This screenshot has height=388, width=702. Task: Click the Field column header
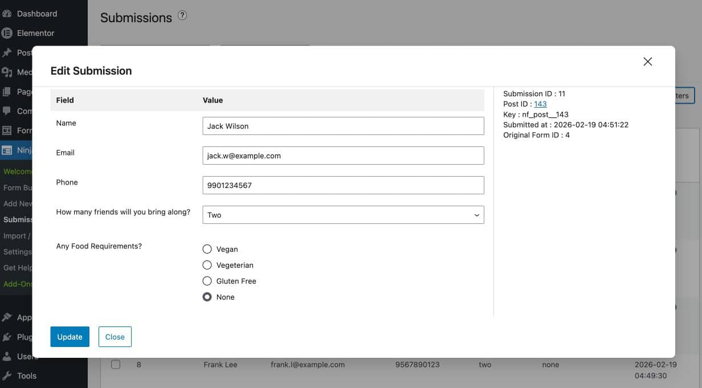tap(65, 100)
